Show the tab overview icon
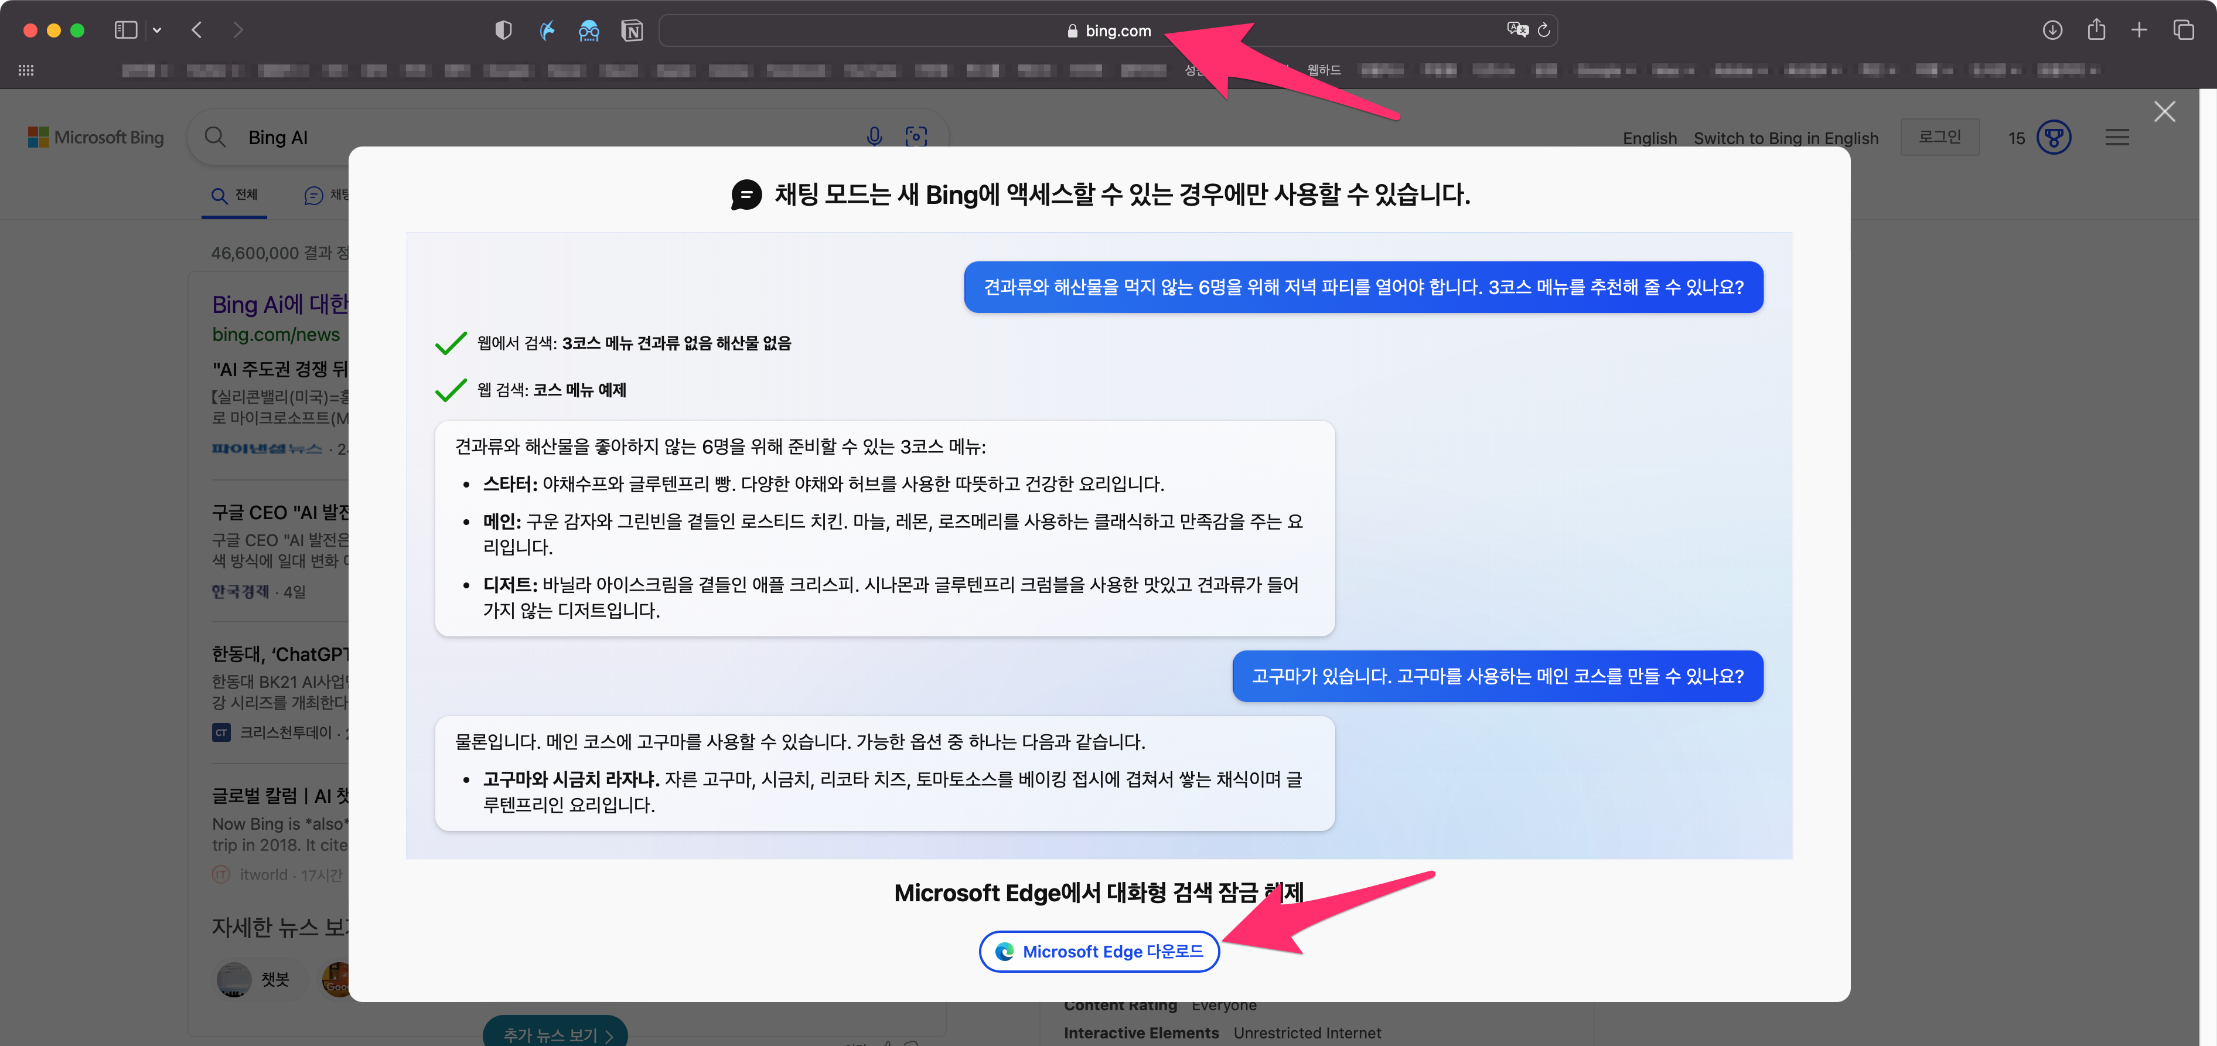This screenshot has height=1046, width=2217. pyautogui.click(x=2184, y=30)
